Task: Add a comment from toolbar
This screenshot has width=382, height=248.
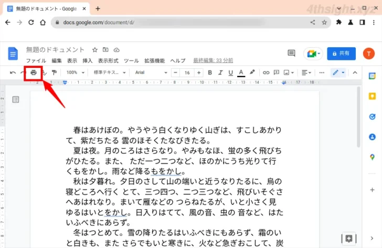Action: [x=276, y=73]
